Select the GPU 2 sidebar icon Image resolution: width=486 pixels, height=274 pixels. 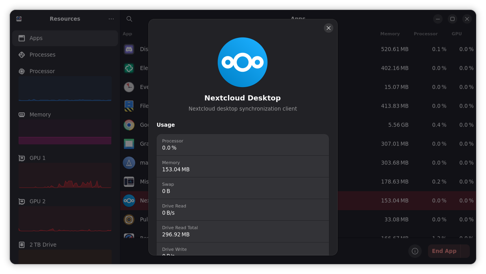22,201
